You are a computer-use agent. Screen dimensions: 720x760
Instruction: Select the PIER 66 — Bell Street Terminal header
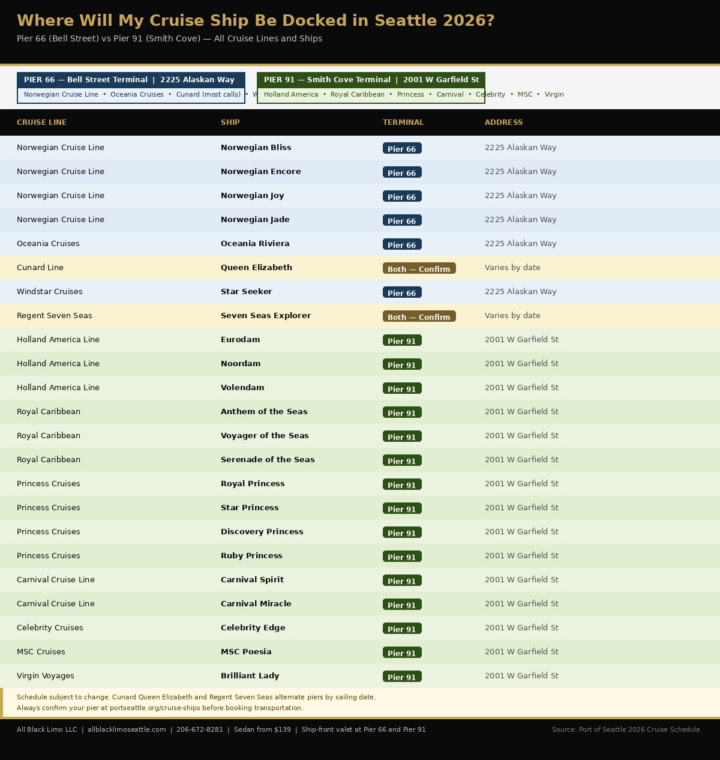[x=131, y=80]
